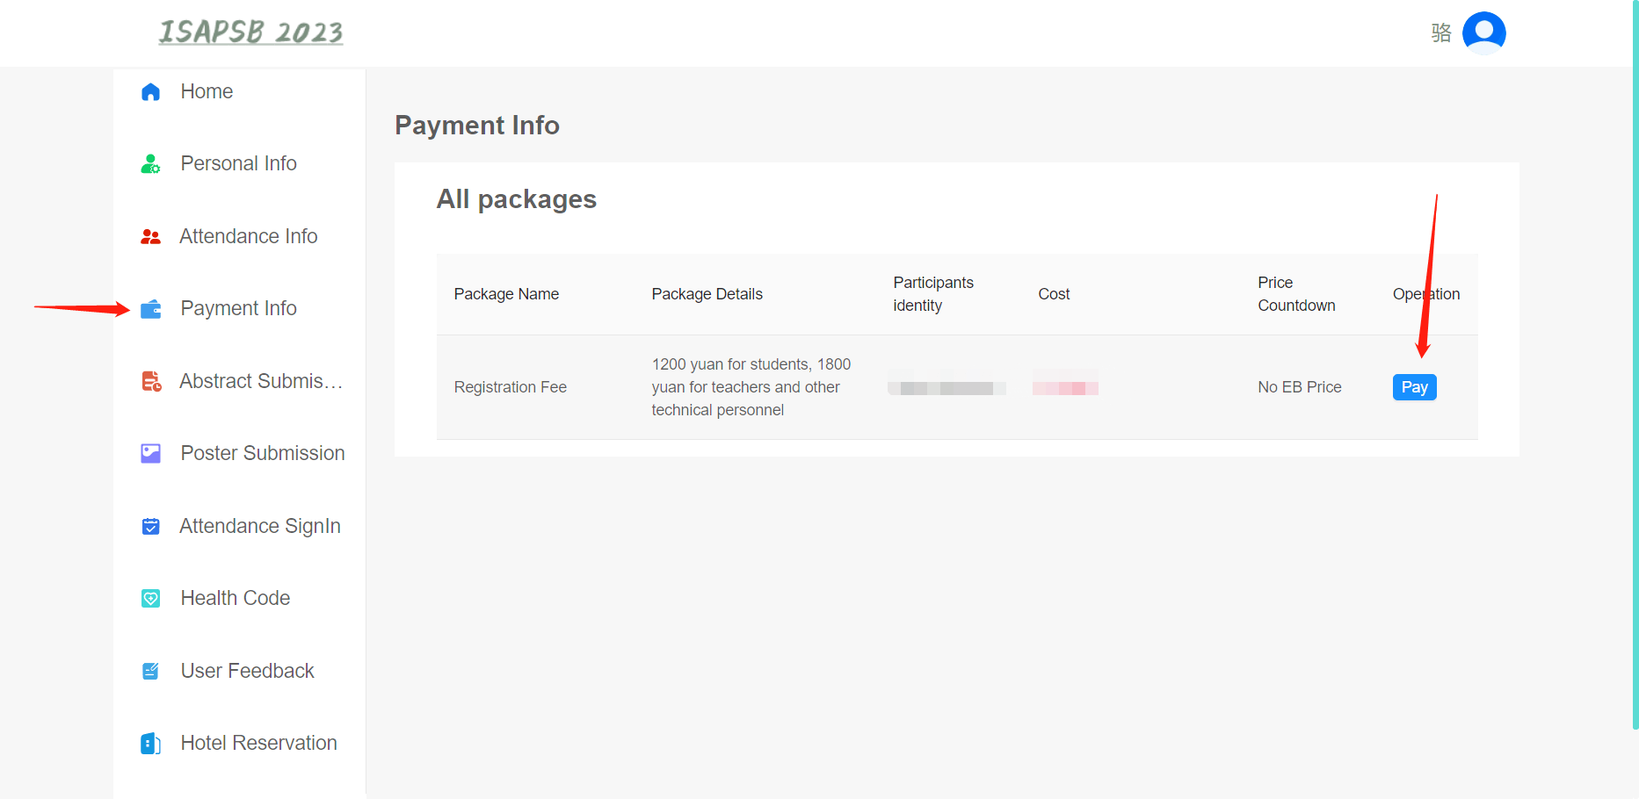
Task: Click the Health Code heart icon
Action: click(x=150, y=599)
